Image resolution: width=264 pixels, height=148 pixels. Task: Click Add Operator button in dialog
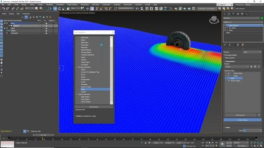pyautogui.click(x=94, y=107)
